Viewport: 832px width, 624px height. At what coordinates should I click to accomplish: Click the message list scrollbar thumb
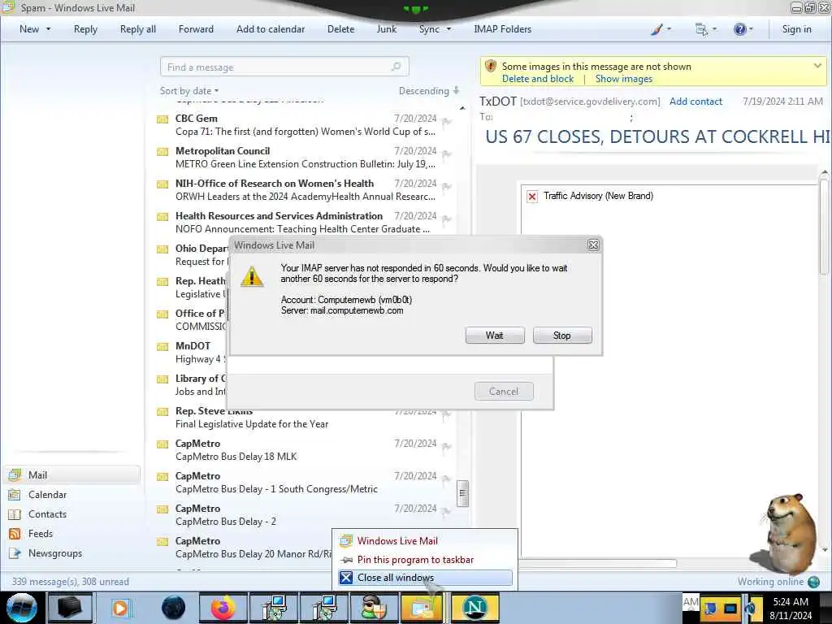point(462,493)
